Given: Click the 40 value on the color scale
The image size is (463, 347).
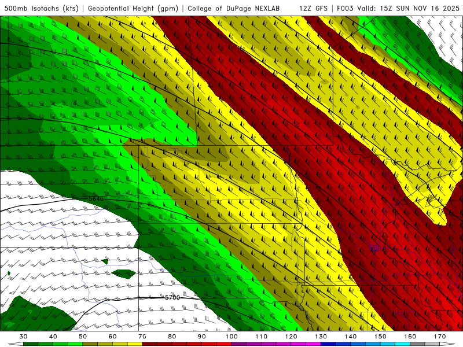Looking at the screenshot, I should point(53,337).
